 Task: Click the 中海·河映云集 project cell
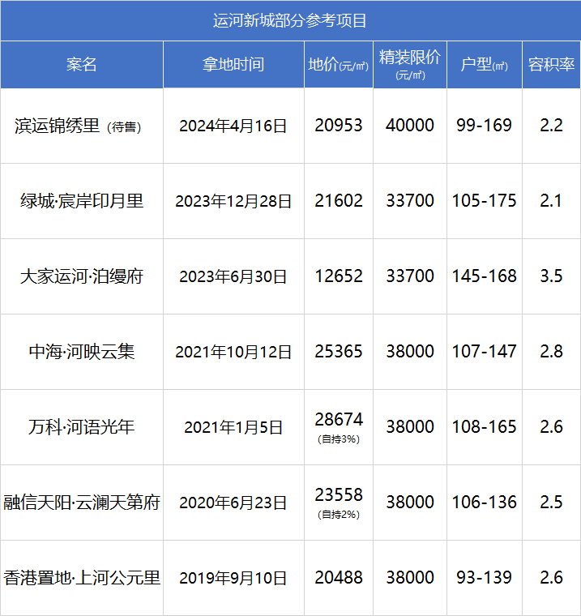pyautogui.click(x=81, y=352)
